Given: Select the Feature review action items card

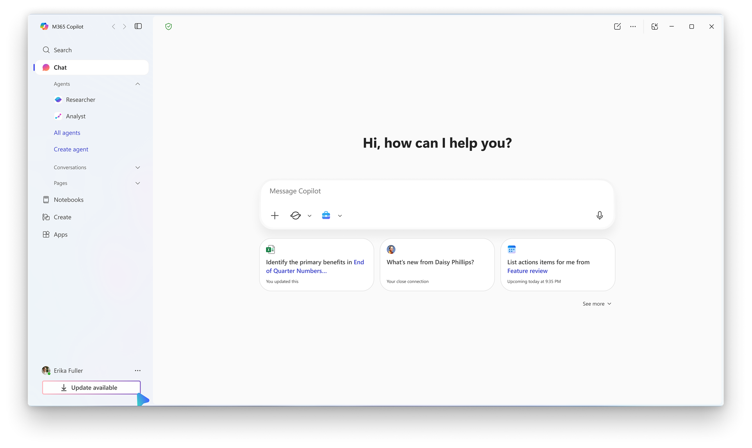Looking at the screenshot, I should pyautogui.click(x=557, y=265).
